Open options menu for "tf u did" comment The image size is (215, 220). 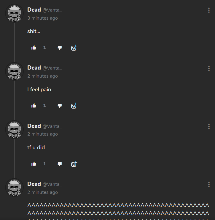coord(209,126)
